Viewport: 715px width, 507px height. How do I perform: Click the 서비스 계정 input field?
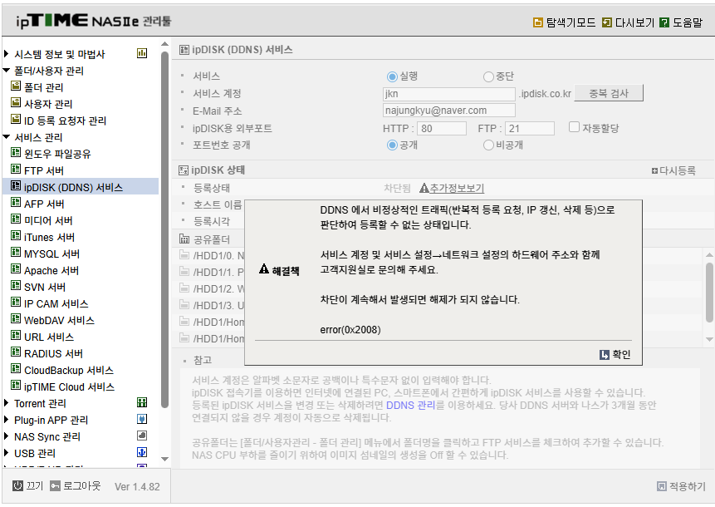coord(449,94)
